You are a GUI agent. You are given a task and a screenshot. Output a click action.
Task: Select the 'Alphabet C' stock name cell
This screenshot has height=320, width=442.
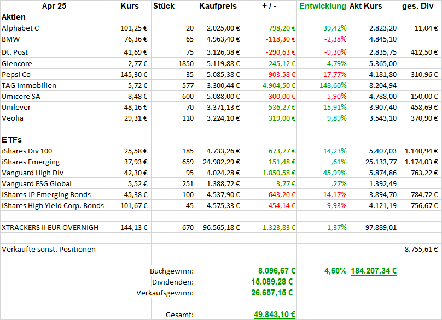point(21,28)
